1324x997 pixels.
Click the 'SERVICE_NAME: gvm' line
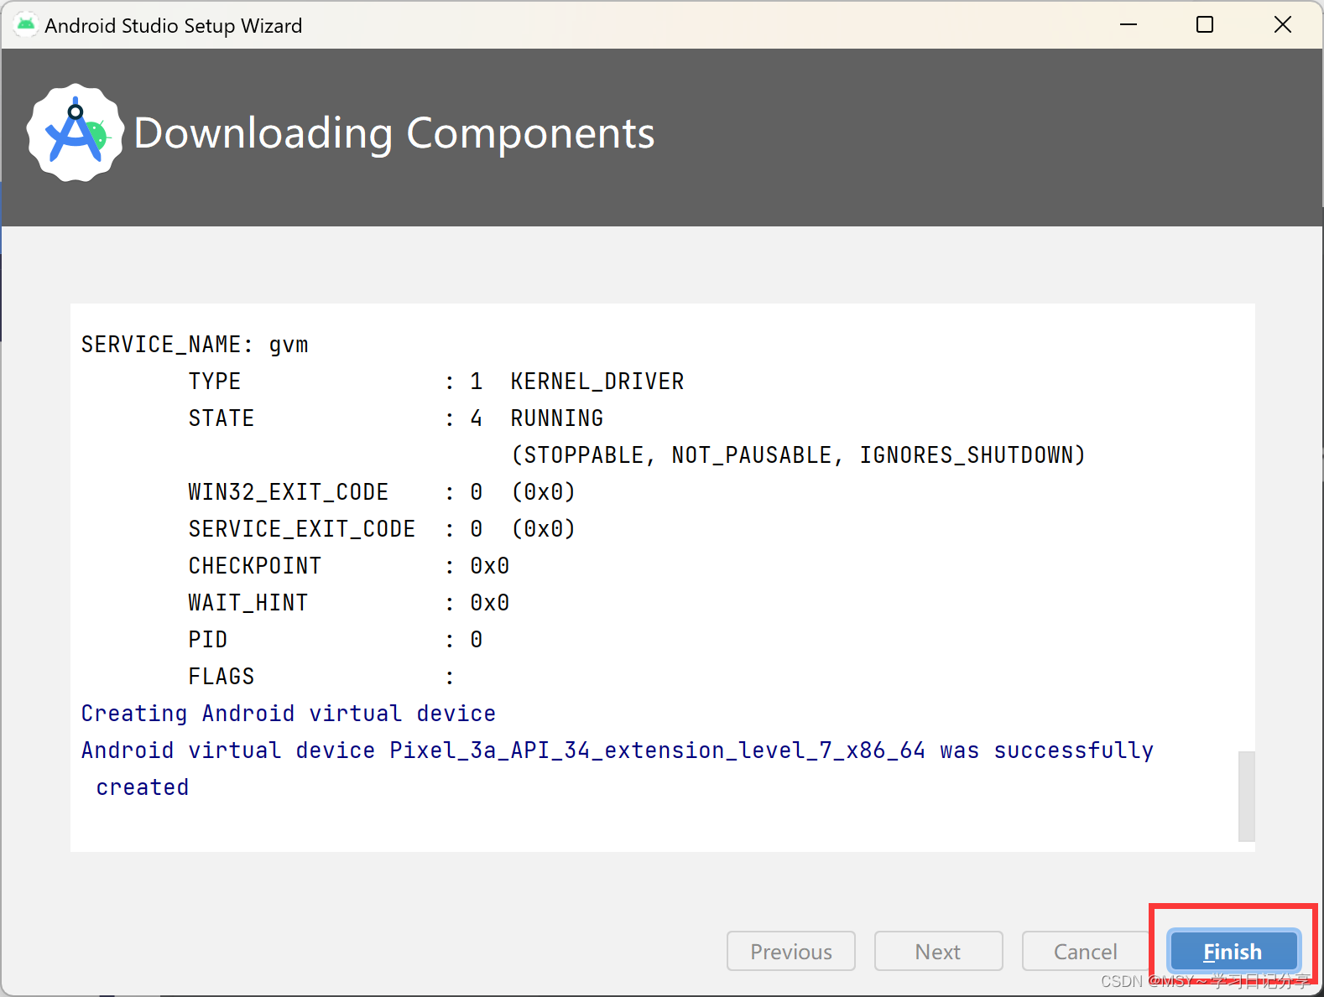tap(195, 345)
